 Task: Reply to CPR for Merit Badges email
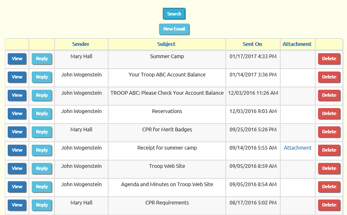[42, 132]
